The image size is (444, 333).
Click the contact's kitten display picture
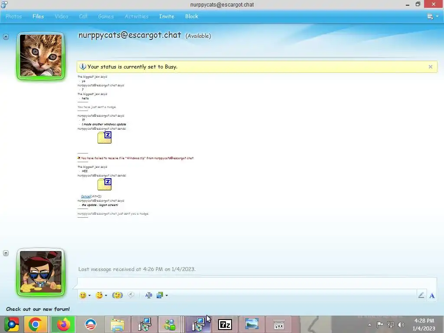[41, 55]
